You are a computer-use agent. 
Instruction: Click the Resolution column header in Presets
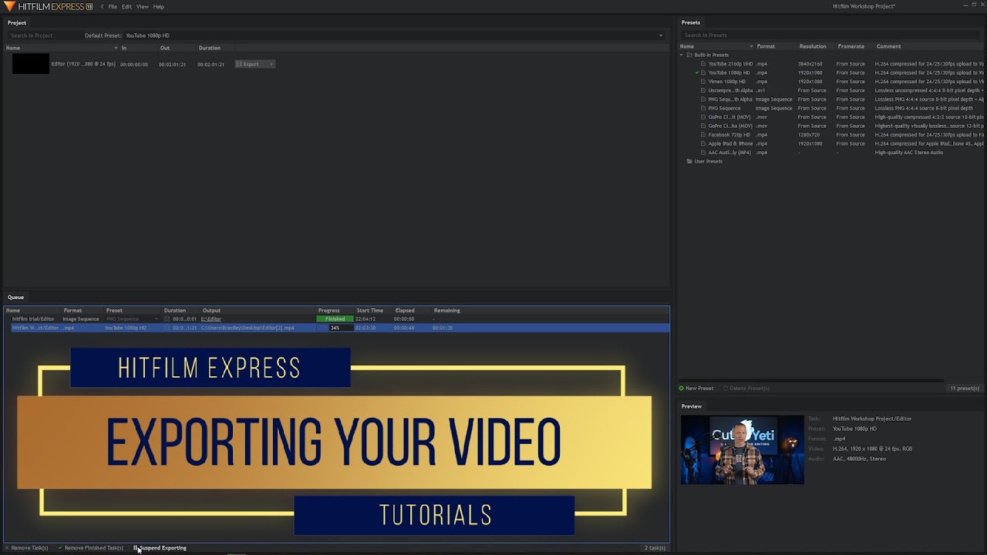click(x=813, y=46)
